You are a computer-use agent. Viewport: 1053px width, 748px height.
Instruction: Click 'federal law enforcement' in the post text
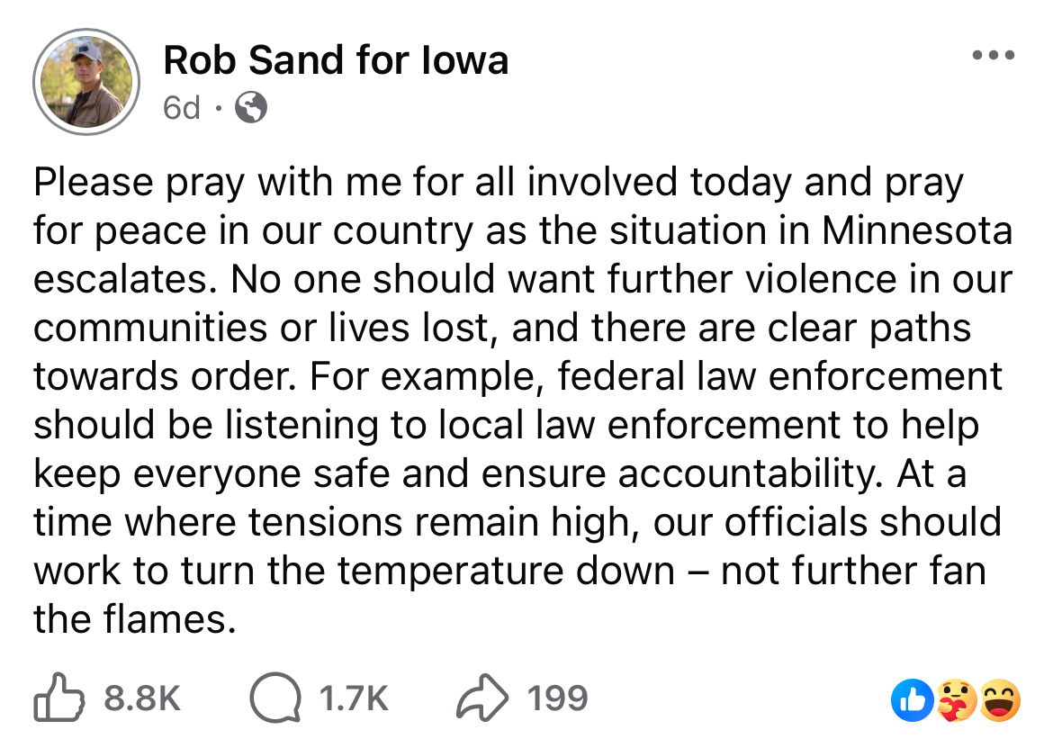tap(779, 375)
